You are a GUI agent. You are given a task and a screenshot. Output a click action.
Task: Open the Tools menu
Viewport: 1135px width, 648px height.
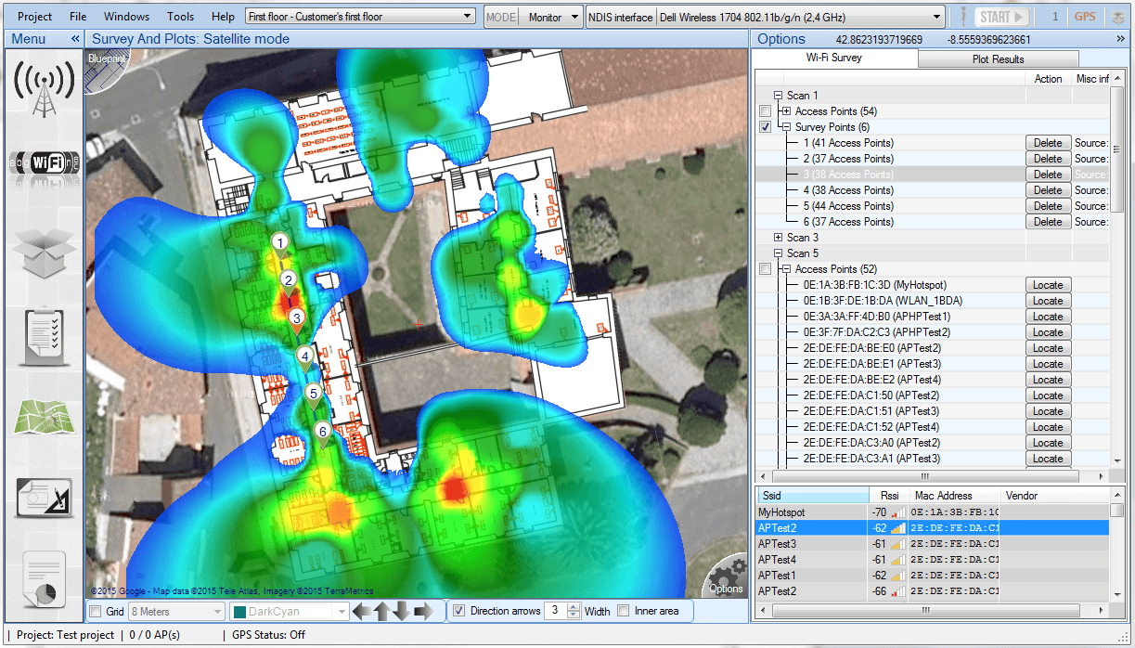pos(180,16)
